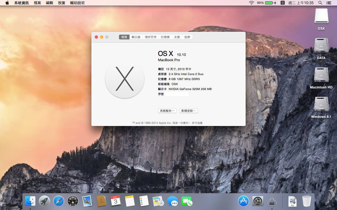Open Dashboard gauge icon in Dock

(73, 201)
